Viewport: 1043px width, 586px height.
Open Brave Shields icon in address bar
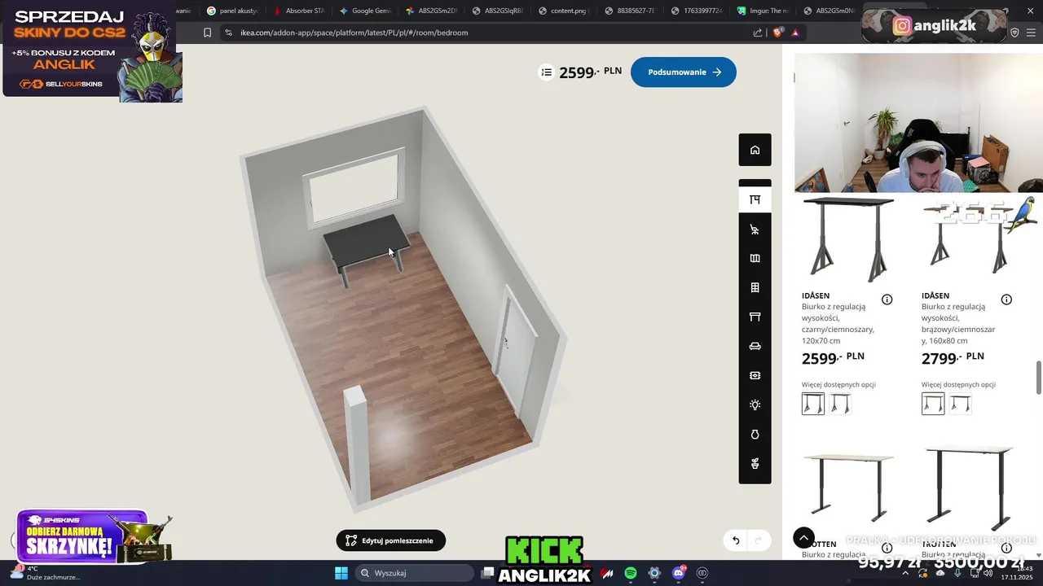click(x=777, y=33)
